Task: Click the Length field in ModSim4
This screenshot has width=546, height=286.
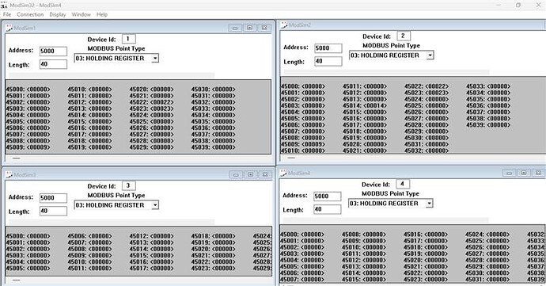Action: click(x=328, y=209)
